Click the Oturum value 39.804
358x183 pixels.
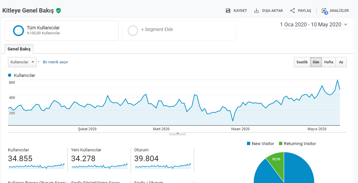tap(146, 158)
